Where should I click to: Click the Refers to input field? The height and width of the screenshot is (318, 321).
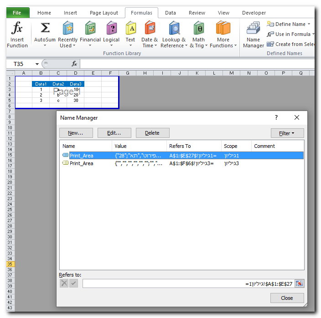pos(187,283)
